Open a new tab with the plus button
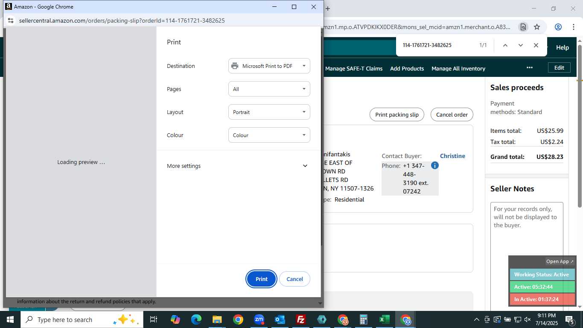 pyautogui.click(x=328, y=8)
